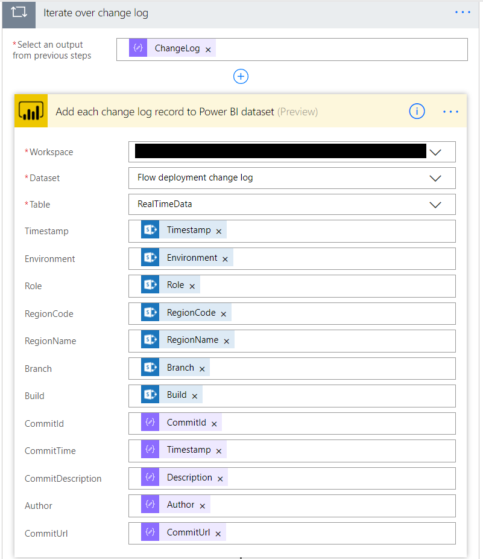The height and width of the screenshot is (559, 483).
Task: Open the info icon on Power BI action
Action: (x=417, y=111)
